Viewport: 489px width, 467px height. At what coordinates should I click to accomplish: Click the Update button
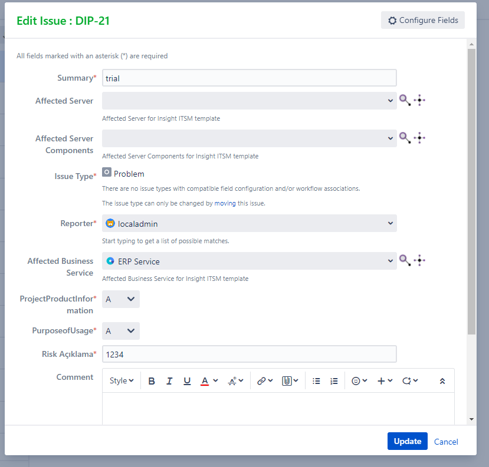coord(407,441)
